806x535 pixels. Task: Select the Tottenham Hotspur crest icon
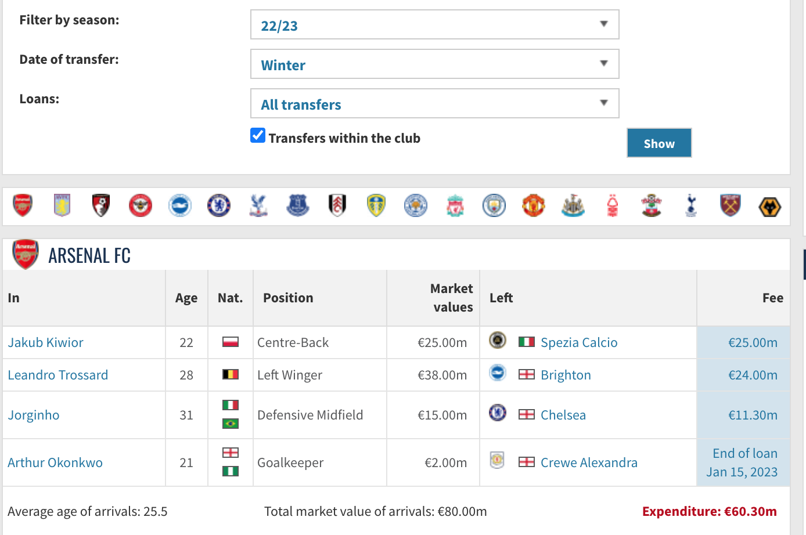click(691, 205)
